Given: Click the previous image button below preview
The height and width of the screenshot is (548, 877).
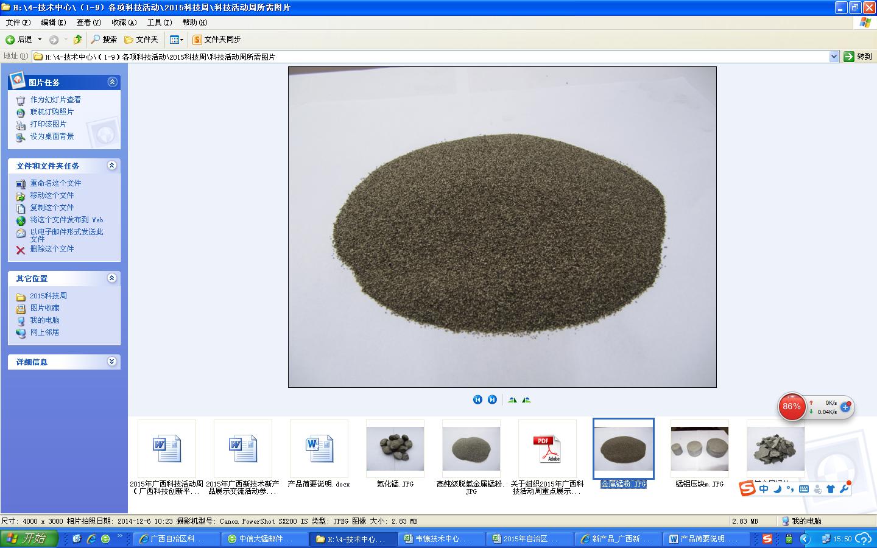Looking at the screenshot, I should tap(477, 399).
